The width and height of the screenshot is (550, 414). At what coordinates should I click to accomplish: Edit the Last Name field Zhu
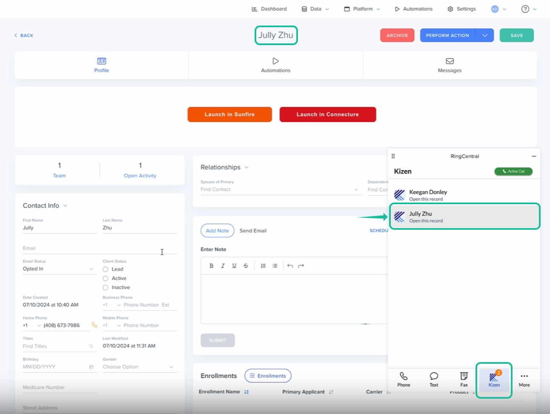coord(140,228)
